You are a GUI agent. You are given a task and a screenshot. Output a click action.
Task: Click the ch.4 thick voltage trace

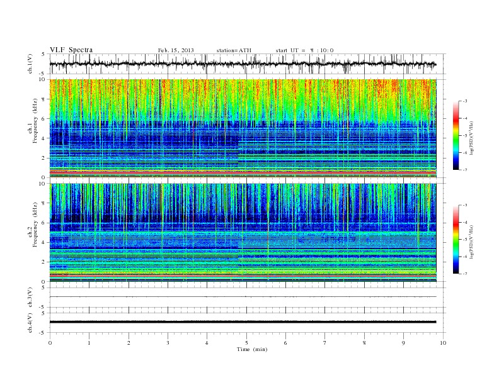pyautogui.click(x=243, y=322)
